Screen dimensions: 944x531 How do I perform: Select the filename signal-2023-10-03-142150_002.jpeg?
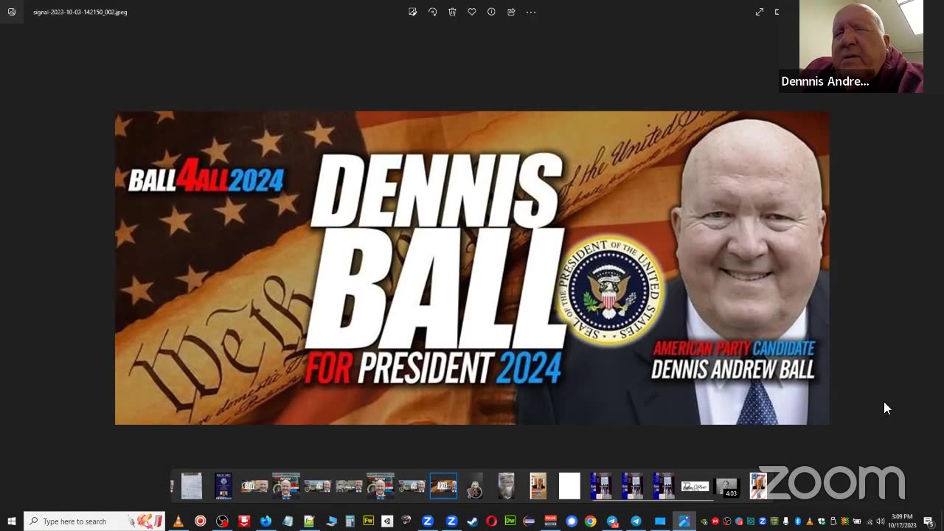point(80,12)
